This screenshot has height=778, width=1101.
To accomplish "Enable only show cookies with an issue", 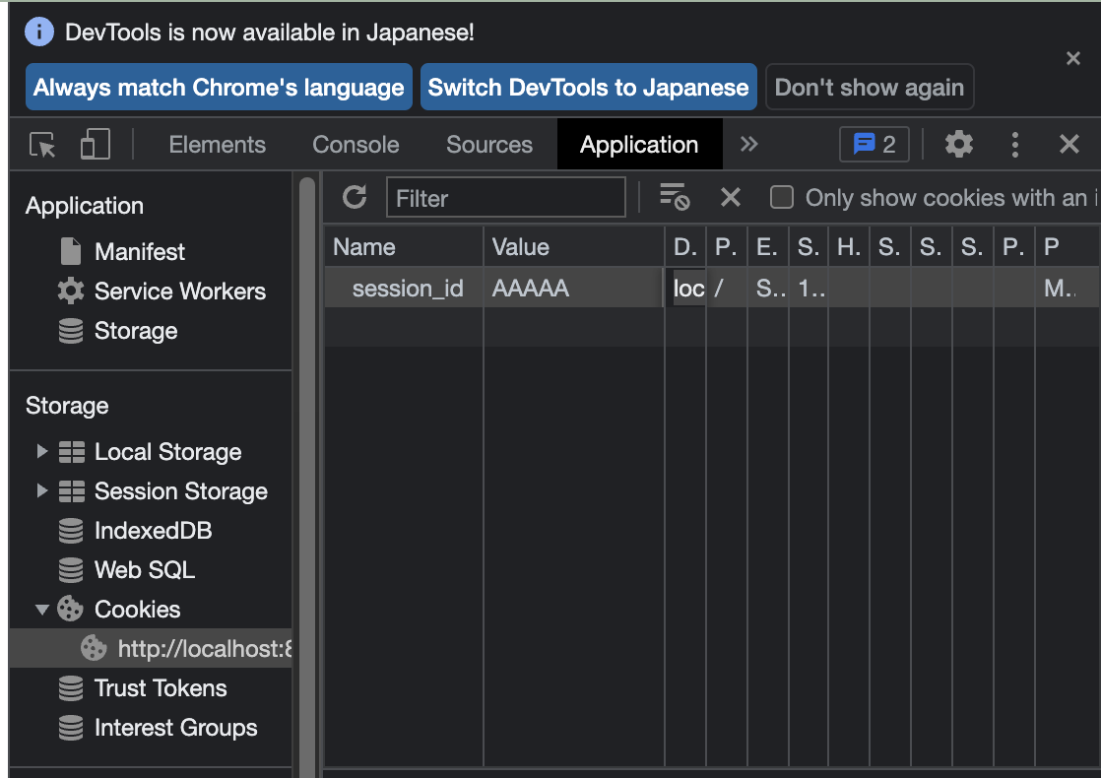I will [x=782, y=198].
